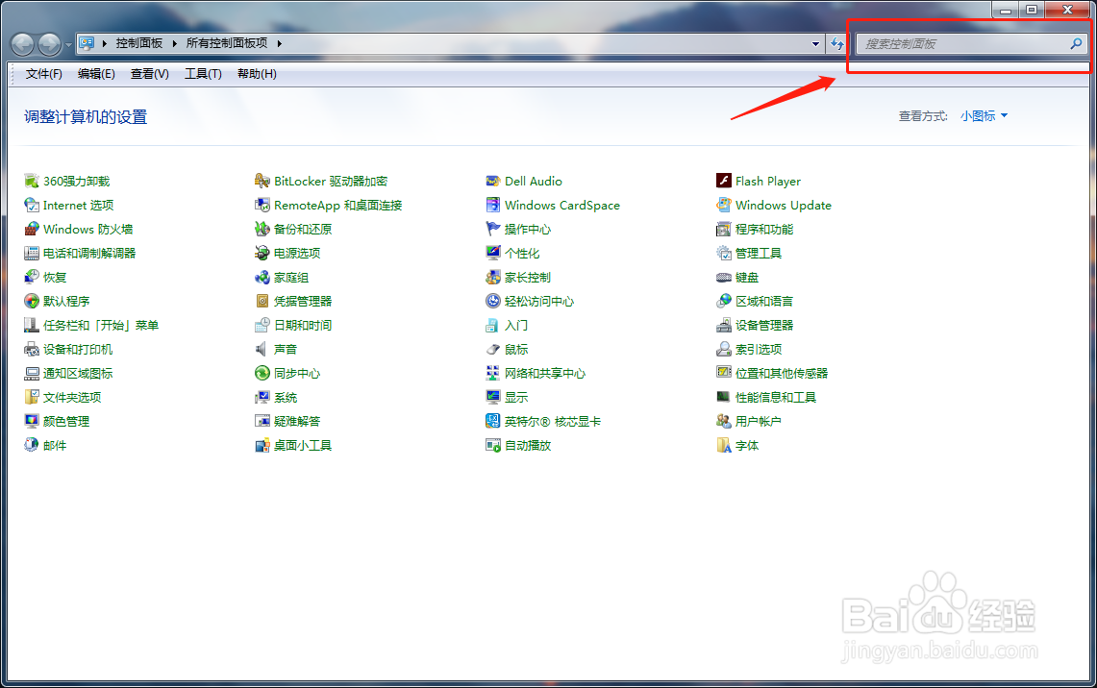Open the 颜色管理 icon
Screen dimensions: 1097x688
click(32, 422)
